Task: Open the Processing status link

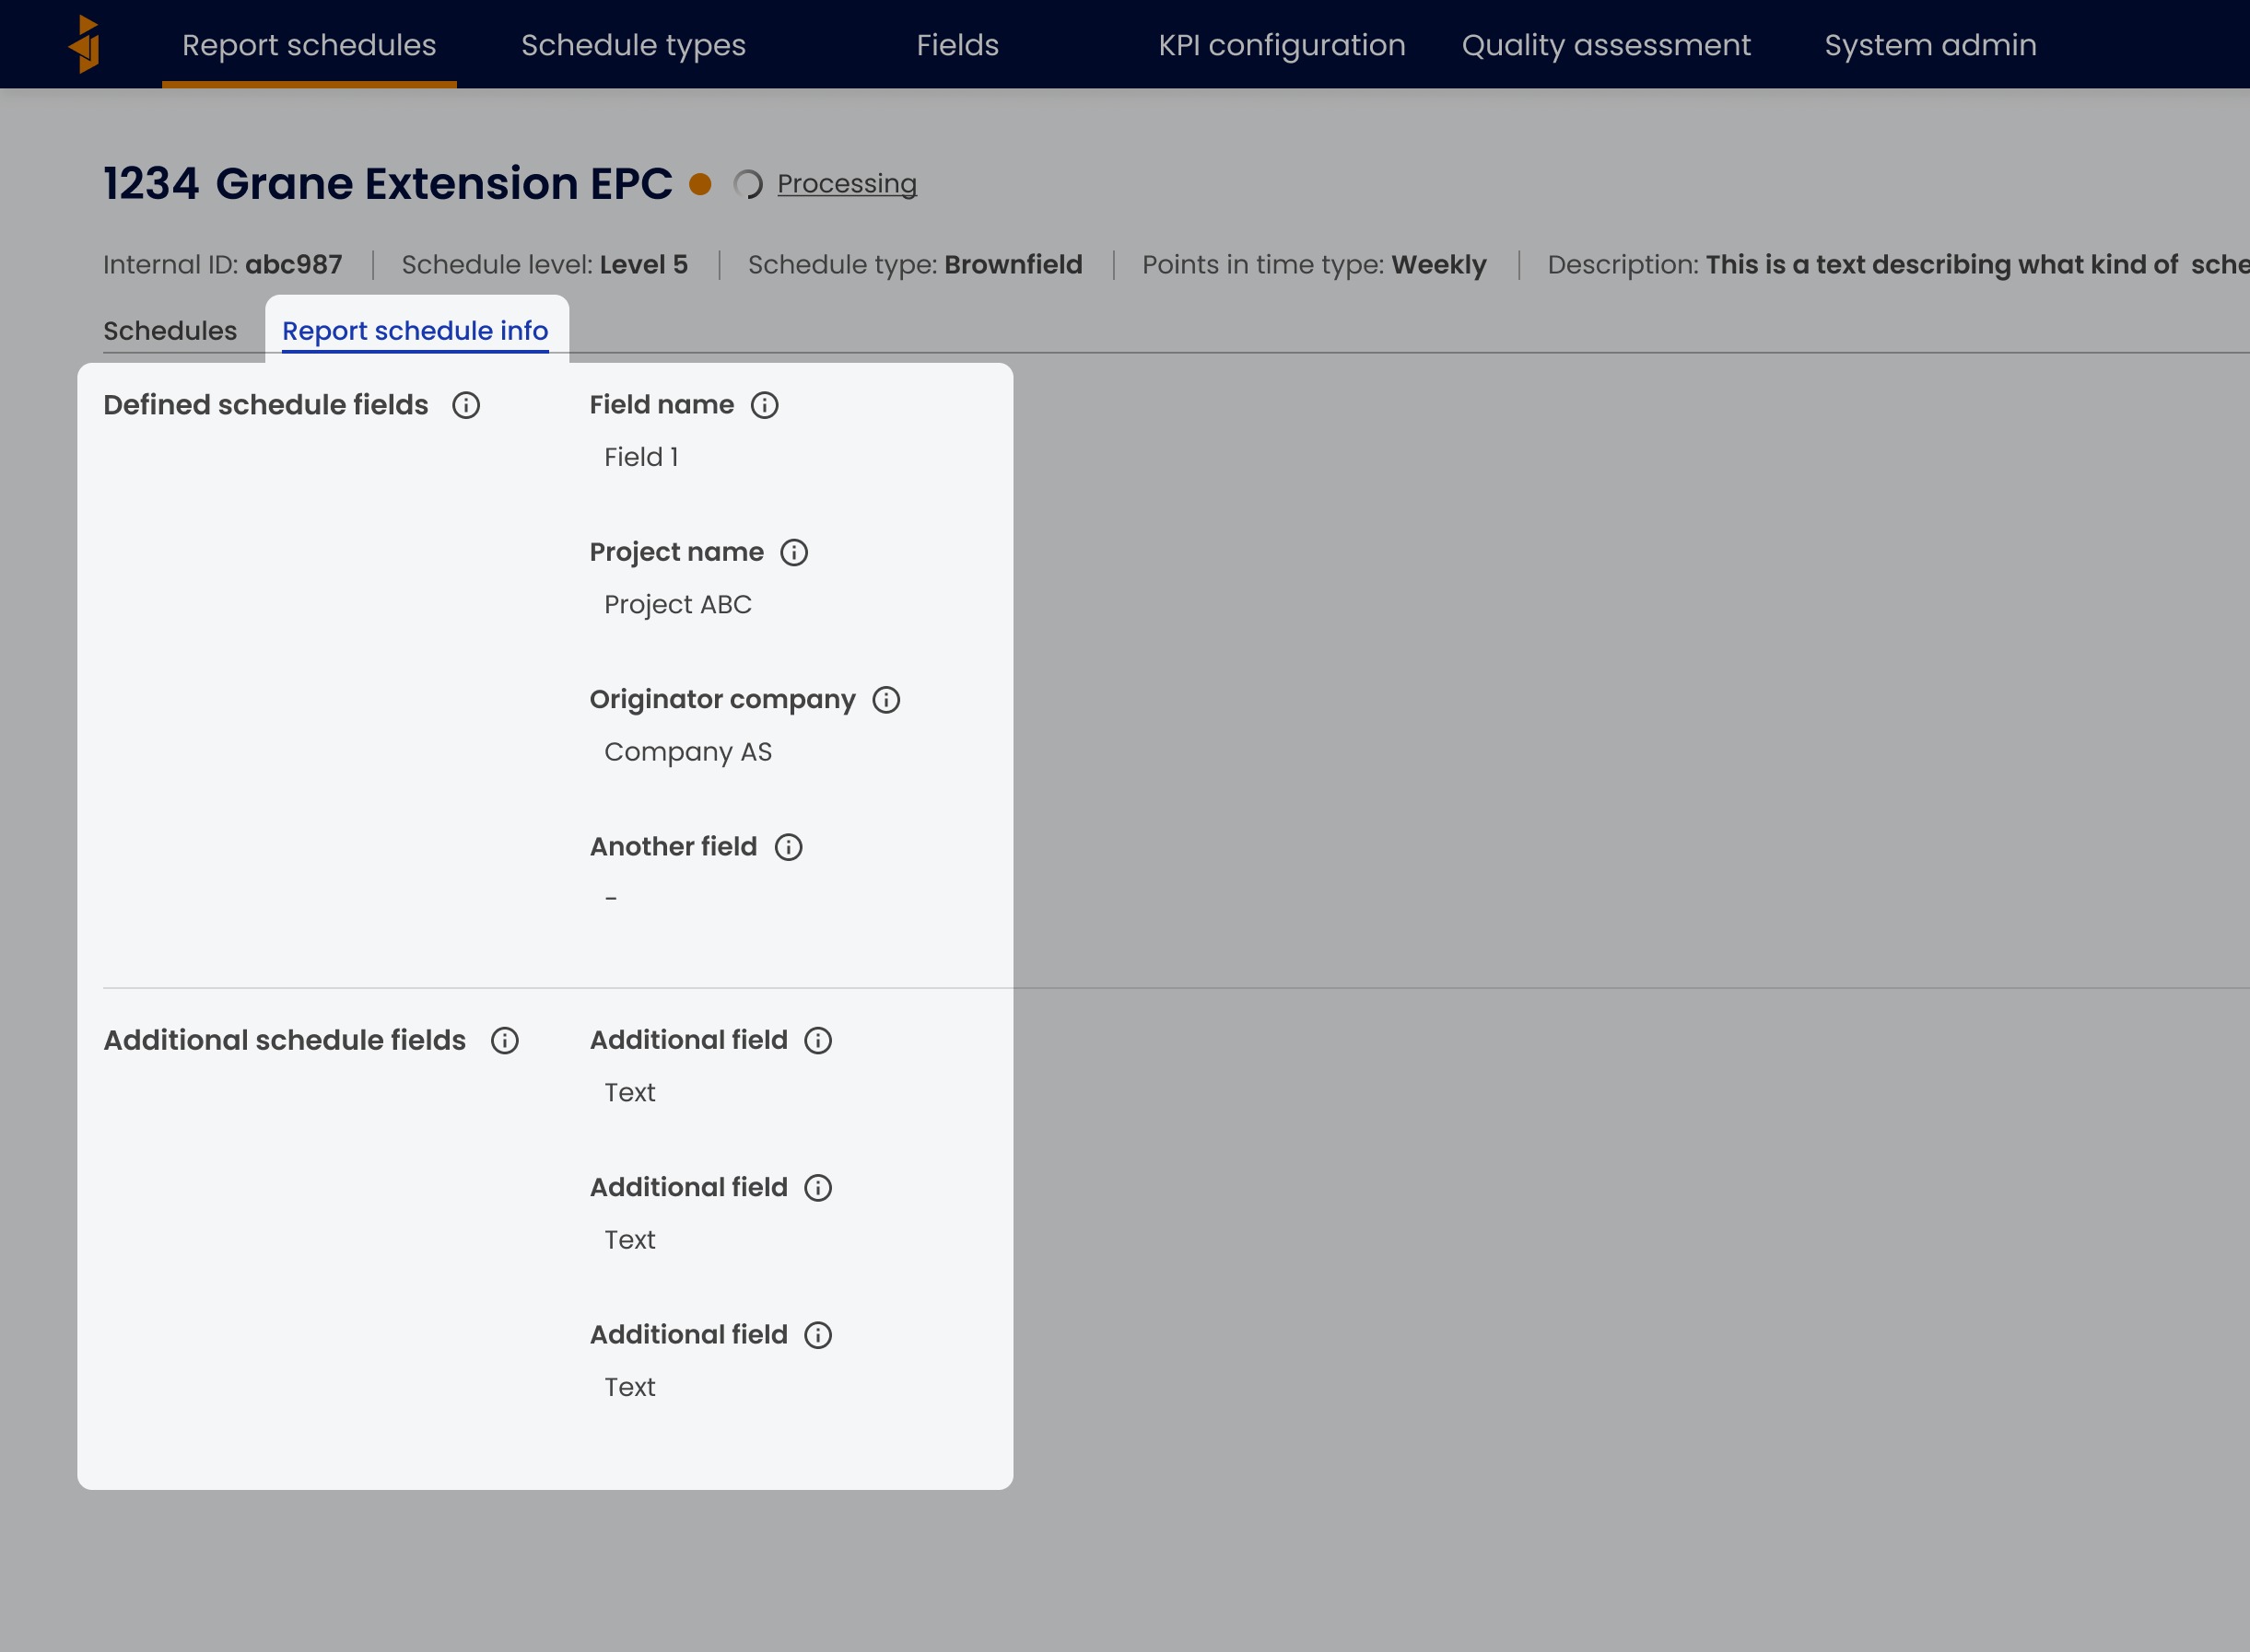Action: tap(847, 184)
